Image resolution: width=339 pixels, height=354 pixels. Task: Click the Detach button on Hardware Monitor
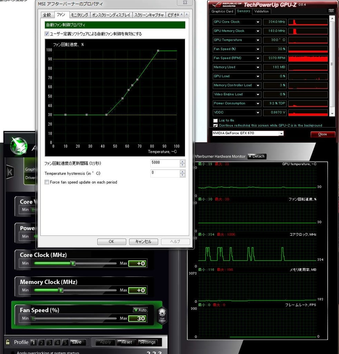tap(257, 156)
